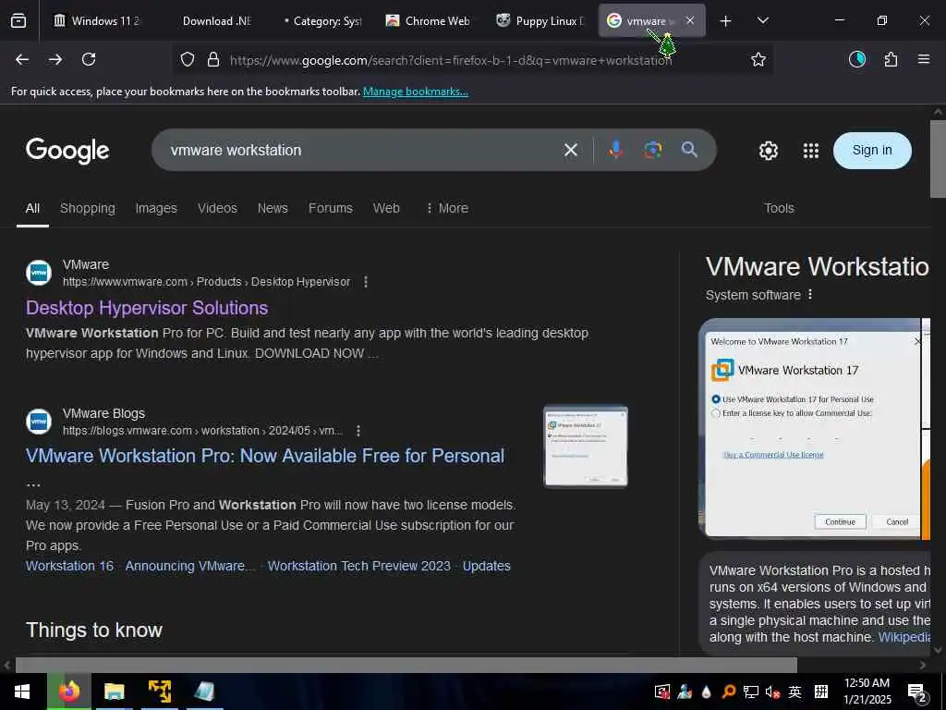Image resolution: width=946 pixels, height=710 pixels.
Task: View site security padlock info
Action: tap(213, 59)
